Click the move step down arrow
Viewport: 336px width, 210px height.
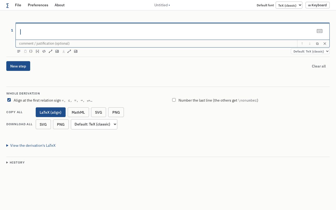(310, 44)
